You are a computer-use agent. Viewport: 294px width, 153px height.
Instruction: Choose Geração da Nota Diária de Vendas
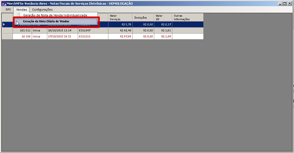coord(46,21)
